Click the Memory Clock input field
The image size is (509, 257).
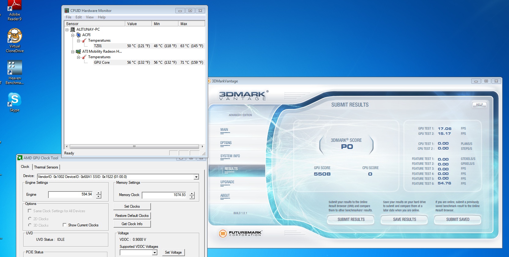165,195
